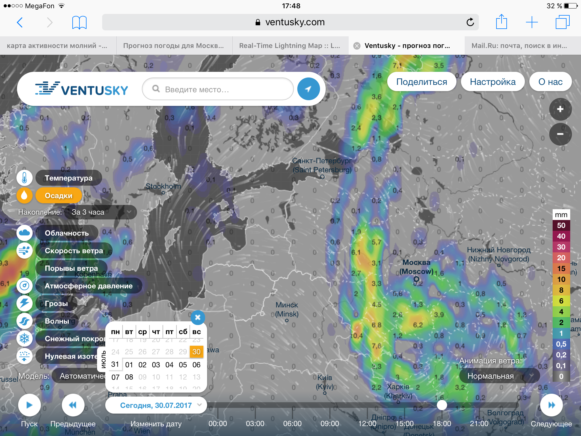Open the Накопление За 3 часа dropdown

tap(100, 212)
